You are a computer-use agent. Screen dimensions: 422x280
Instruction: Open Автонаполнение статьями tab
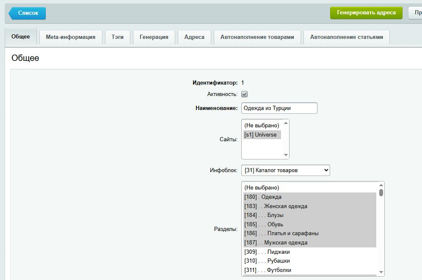click(x=346, y=37)
